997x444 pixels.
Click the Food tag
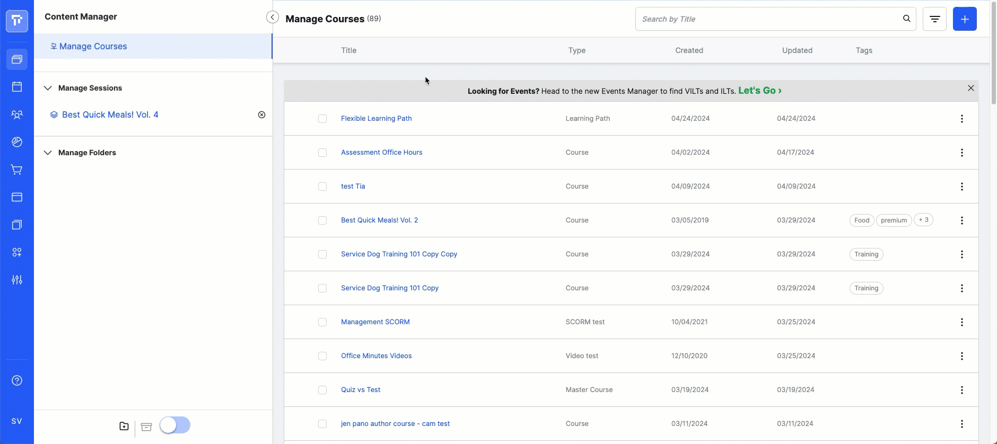pyautogui.click(x=862, y=220)
